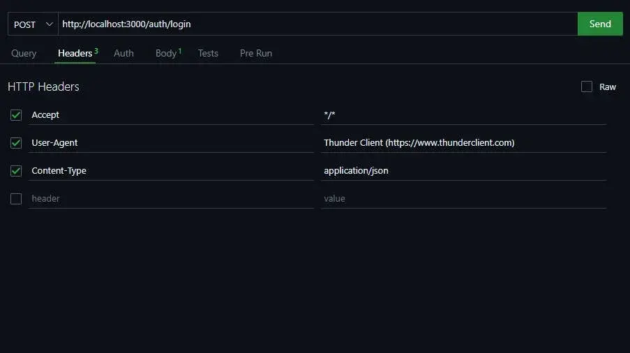Click the Send request button
The image size is (630, 353).
pos(599,24)
